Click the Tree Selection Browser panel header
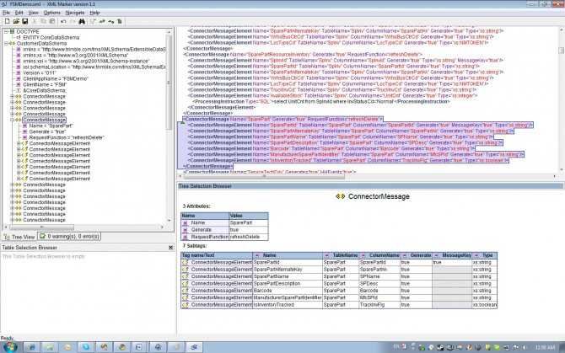This screenshot has height=353, width=565. [x=371, y=186]
